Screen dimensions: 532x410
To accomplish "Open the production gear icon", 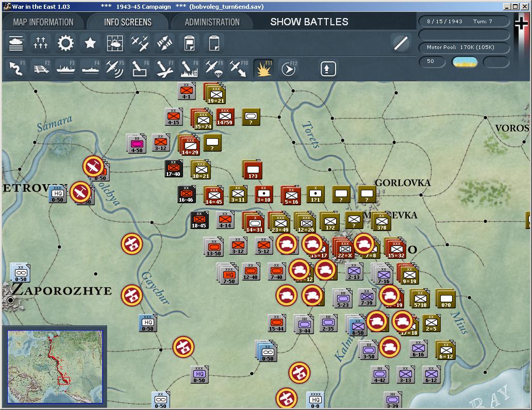I will (x=65, y=43).
